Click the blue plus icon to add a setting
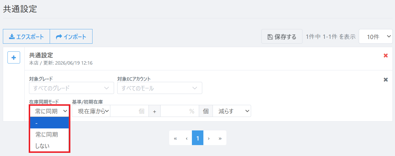The width and height of the screenshot is (395, 156). (x=14, y=57)
